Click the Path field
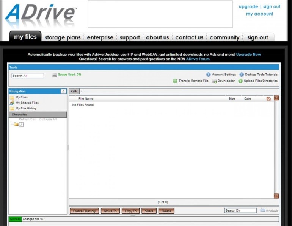292x226 pixels. click(x=179, y=91)
